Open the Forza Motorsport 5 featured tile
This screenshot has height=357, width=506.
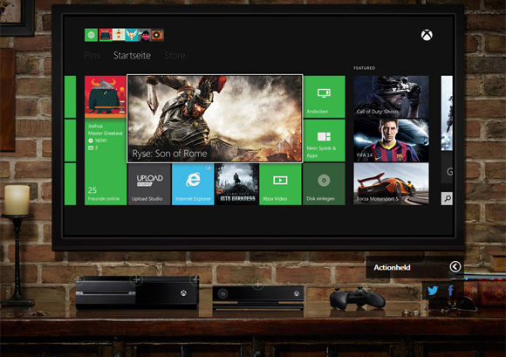click(391, 184)
